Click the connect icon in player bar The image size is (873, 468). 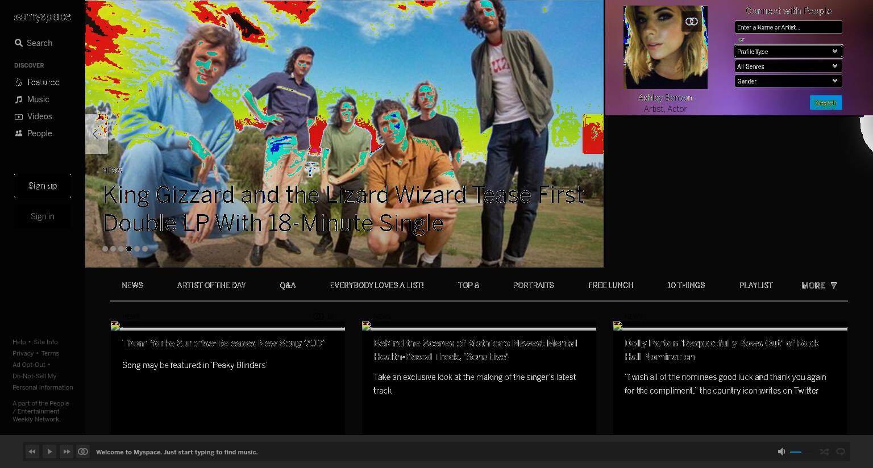pyautogui.click(x=83, y=452)
